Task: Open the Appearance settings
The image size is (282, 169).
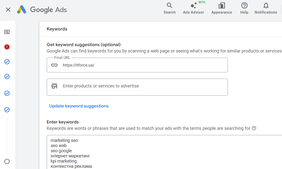Action: 221,9
